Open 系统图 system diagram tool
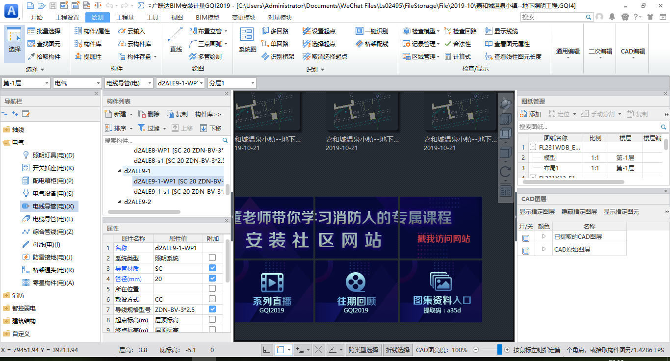The image size is (670, 361). coord(248,40)
